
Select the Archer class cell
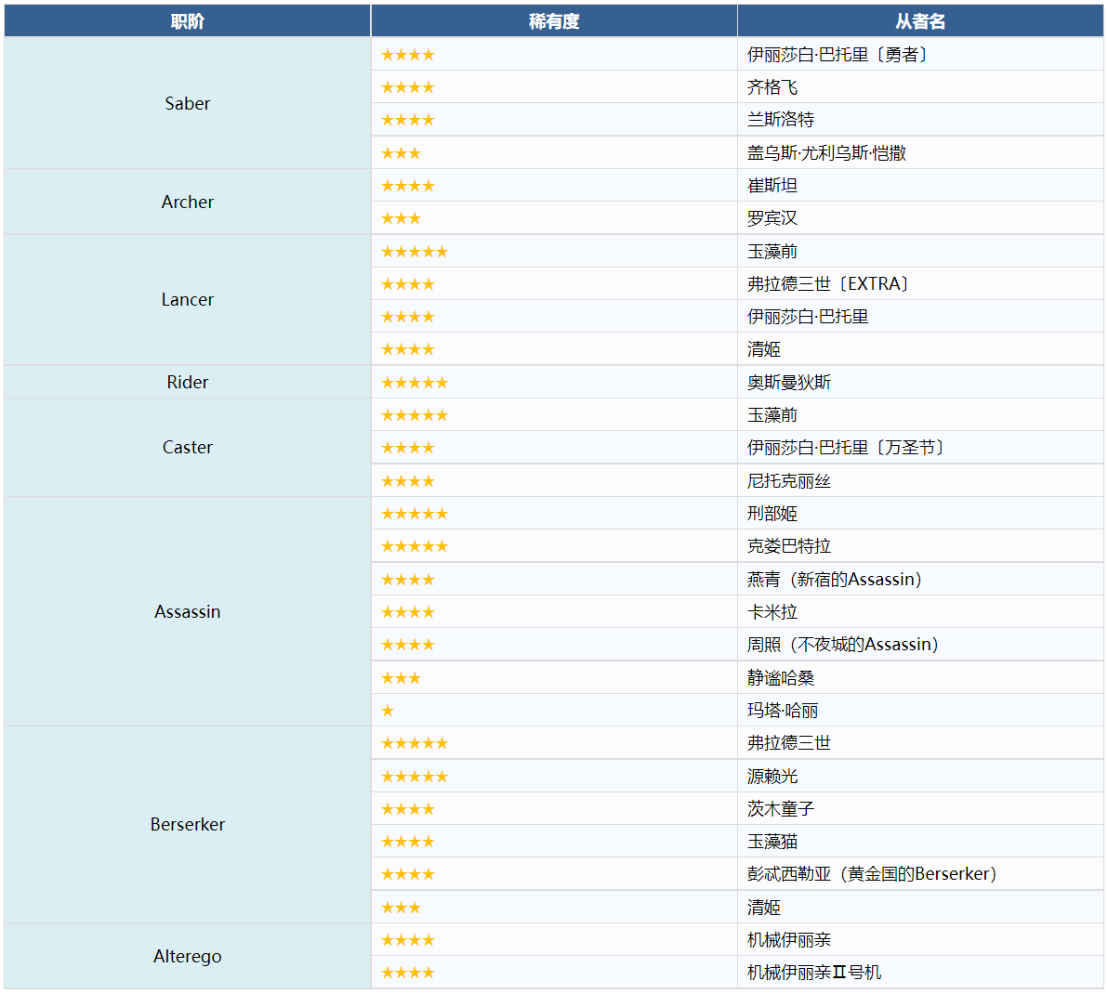click(187, 202)
